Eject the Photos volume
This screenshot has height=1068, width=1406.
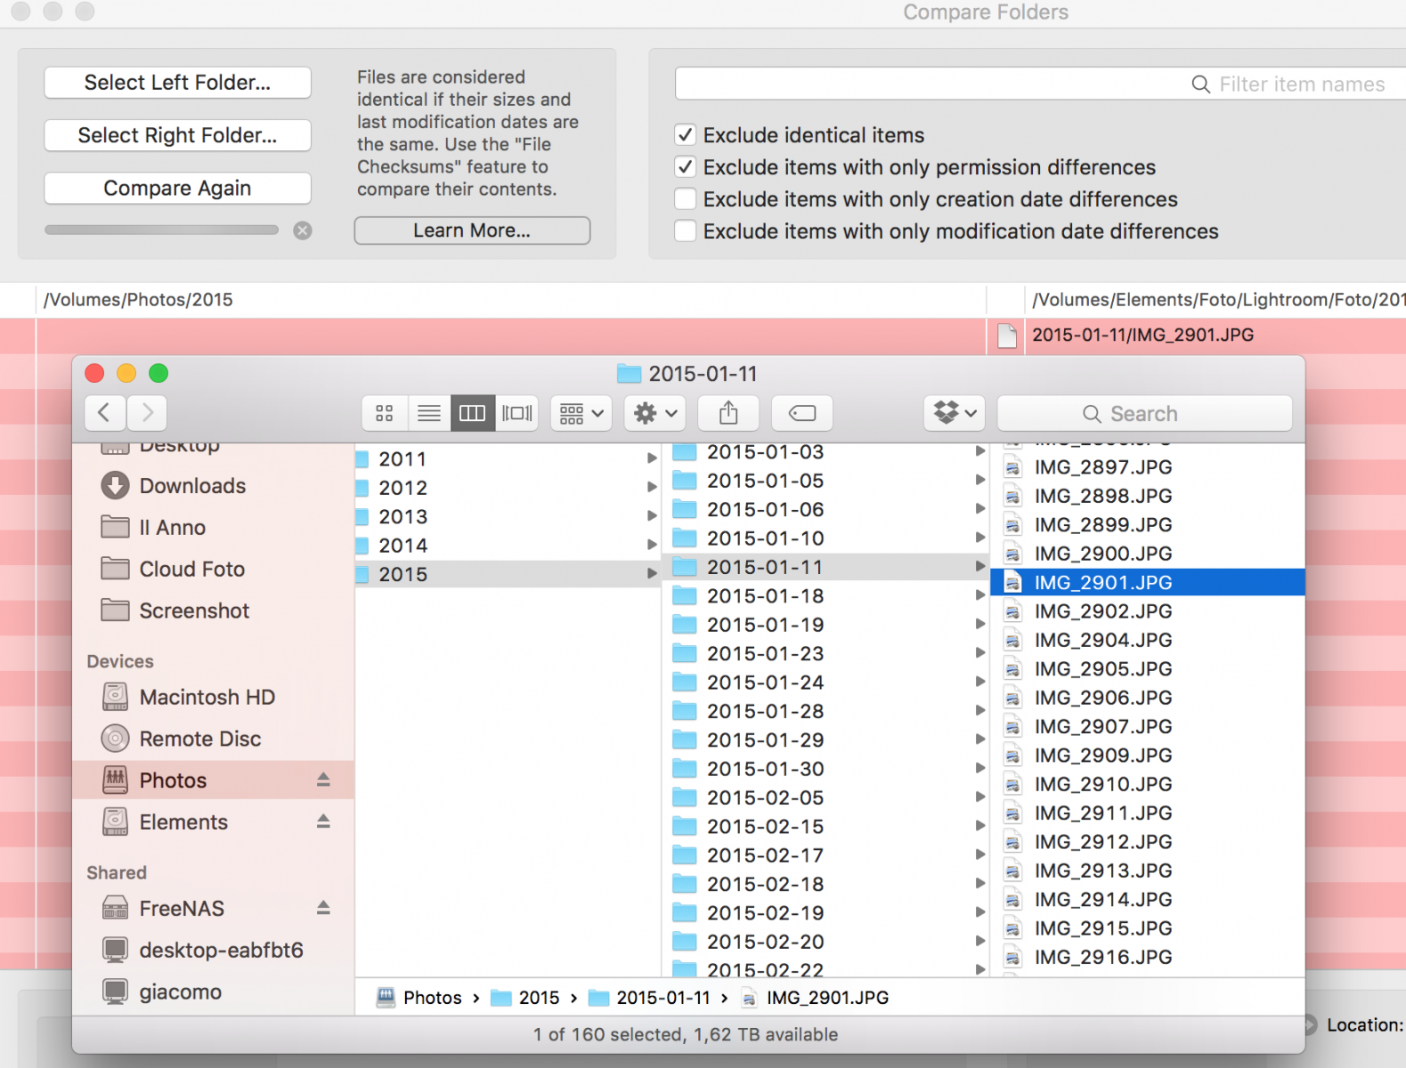(x=323, y=781)
